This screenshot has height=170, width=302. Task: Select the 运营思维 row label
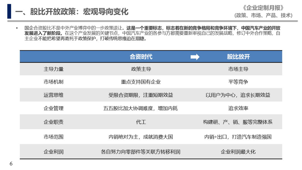coord(53,95)
